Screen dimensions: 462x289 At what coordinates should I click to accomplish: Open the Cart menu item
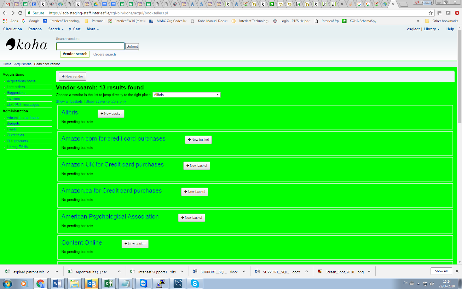(75, 29)
